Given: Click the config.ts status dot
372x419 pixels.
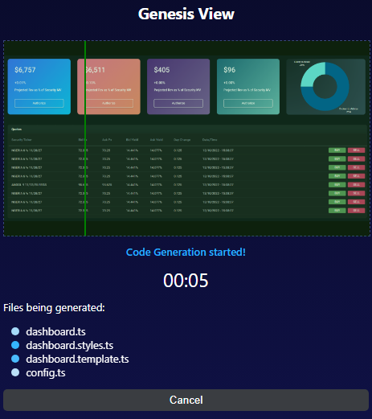Looking at the screenshot, I should click(15, 372).
